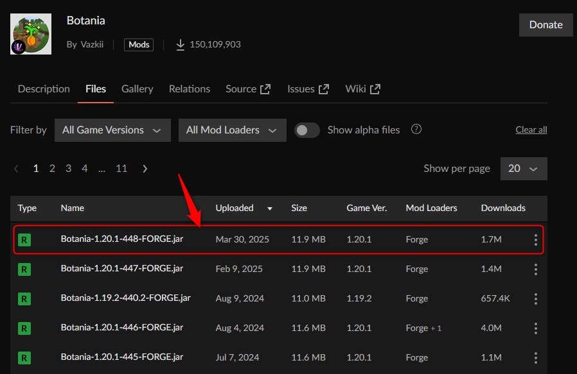Click the release R badge for Botania-1.20.1-447
577x374 pixels.
tap(24, 269)
